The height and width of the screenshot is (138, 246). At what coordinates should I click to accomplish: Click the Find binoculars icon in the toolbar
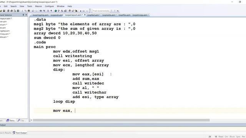pyautogui.click(x=76, y=11)
